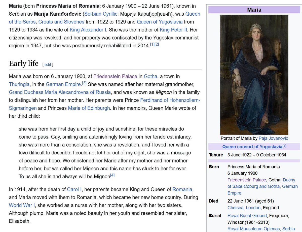Follow the King Peter II link

pos(173,30)
